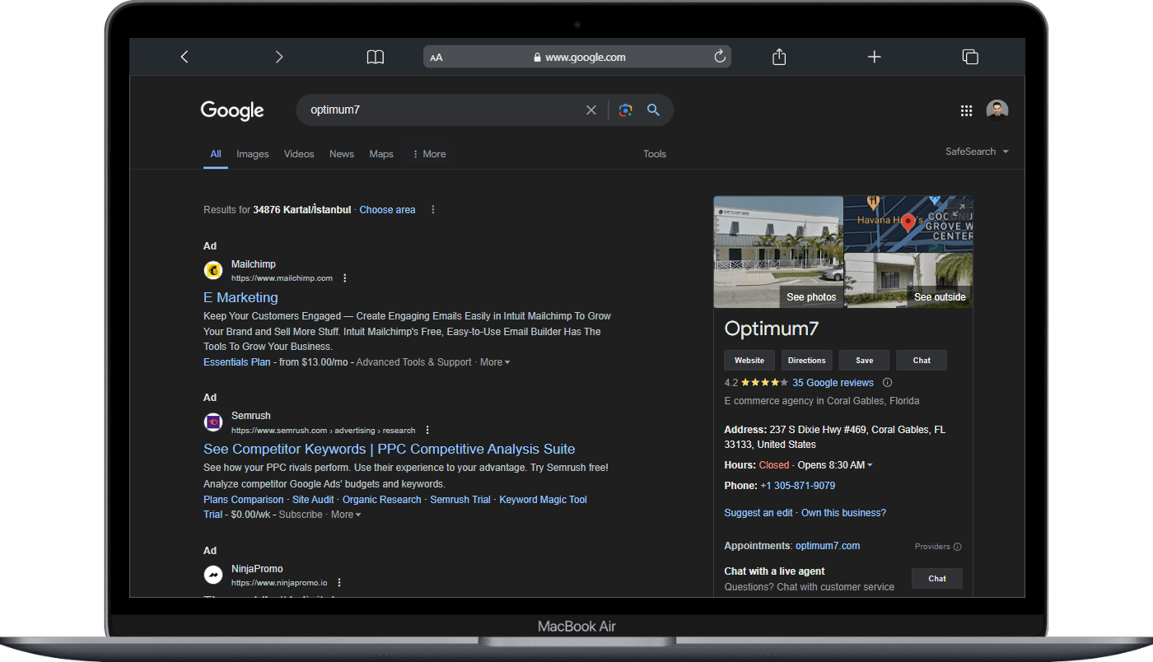Image resolution: width=1153 pixels, height=662 pixels.
Task: Open the Google account avatar
Action: (x=997, y=110)
